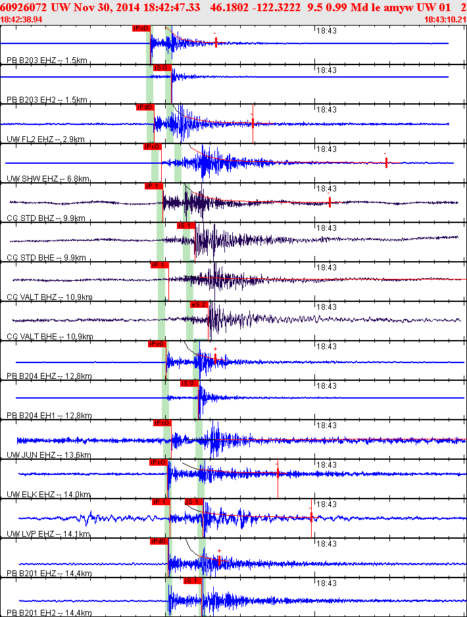Click the '18:43' time tick on B203 EHZ trace
Viewport: 467px width, 617px height.
(326, 31)
